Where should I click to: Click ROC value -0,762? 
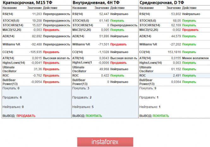coord(37,76)
